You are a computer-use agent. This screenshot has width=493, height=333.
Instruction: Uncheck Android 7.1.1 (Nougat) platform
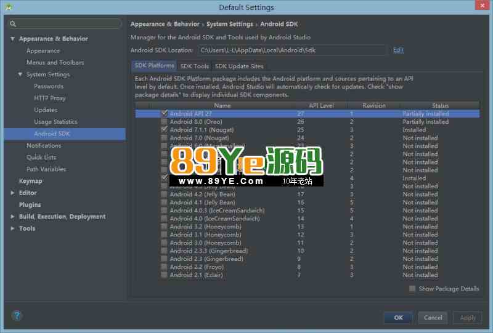coord(164,130)
